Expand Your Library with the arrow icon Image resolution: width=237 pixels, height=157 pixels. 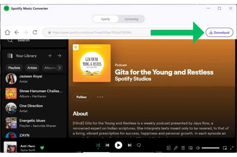click(59, 56)
